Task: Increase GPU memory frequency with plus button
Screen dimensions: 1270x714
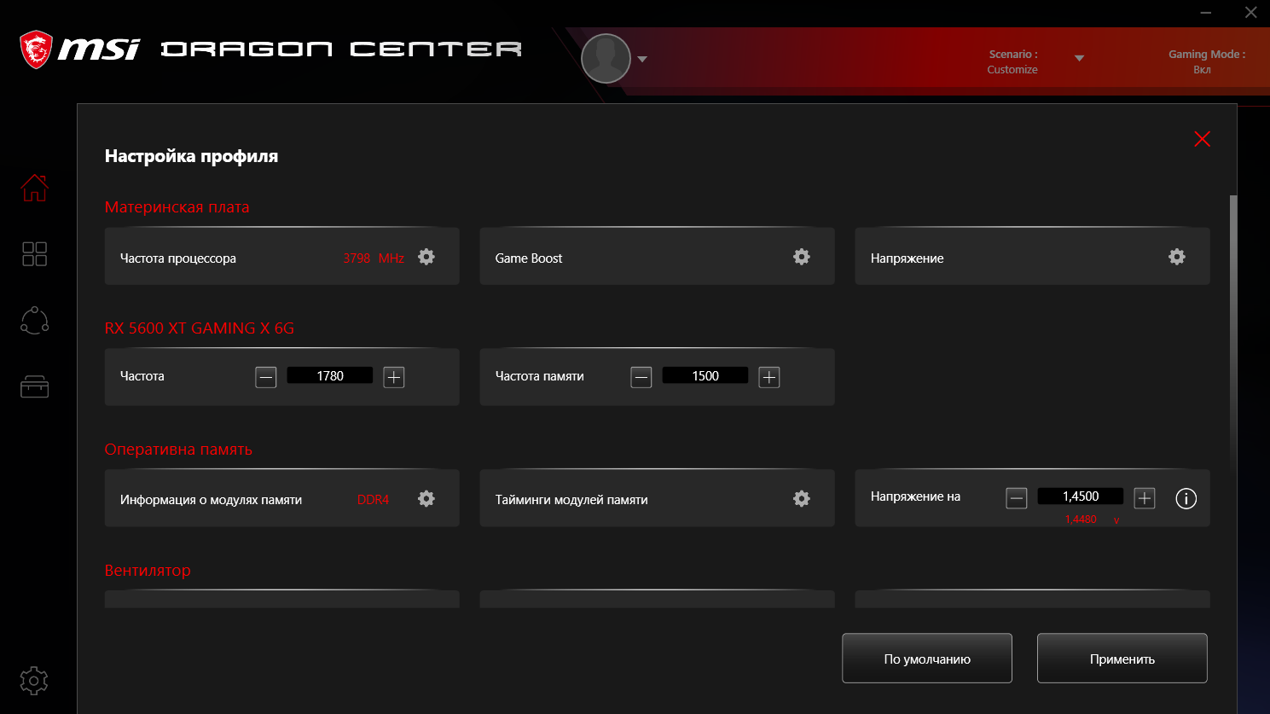Action: pos(769,377)
